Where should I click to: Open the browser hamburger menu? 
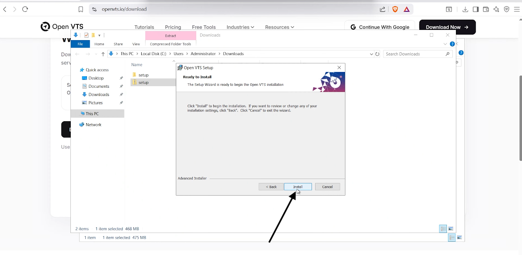pyautogui.click(x=517, y=9)
